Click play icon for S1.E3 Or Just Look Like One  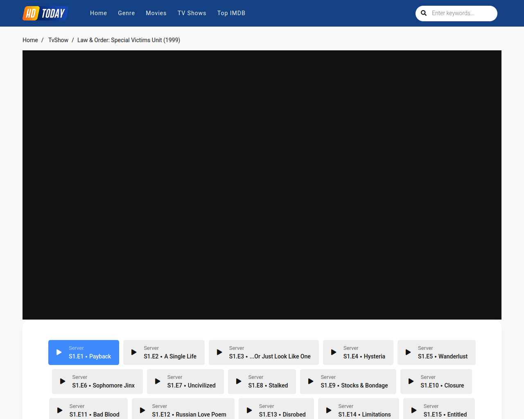point(219,352)
